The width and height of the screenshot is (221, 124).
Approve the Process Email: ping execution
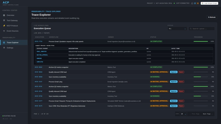tap(174, 82)
